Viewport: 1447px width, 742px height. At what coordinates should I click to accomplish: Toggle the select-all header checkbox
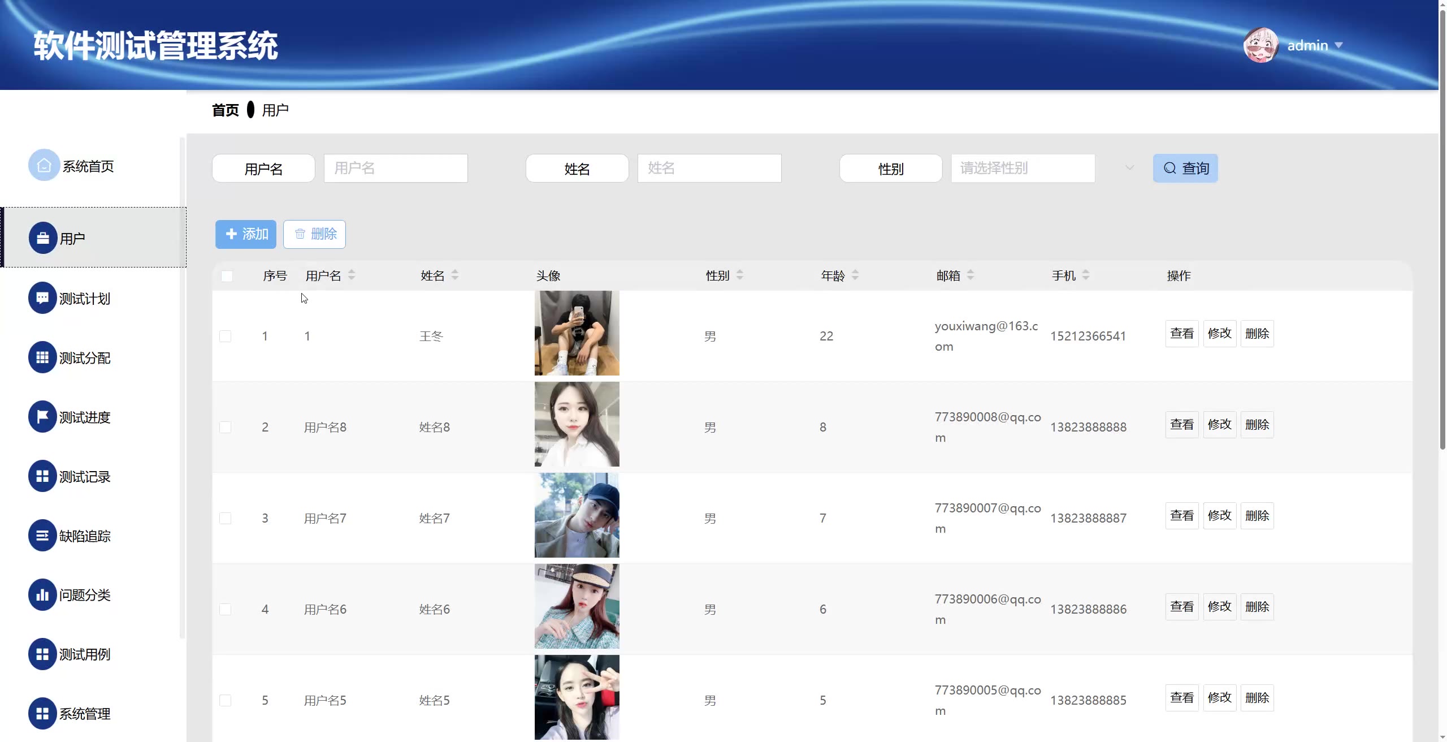227,276
